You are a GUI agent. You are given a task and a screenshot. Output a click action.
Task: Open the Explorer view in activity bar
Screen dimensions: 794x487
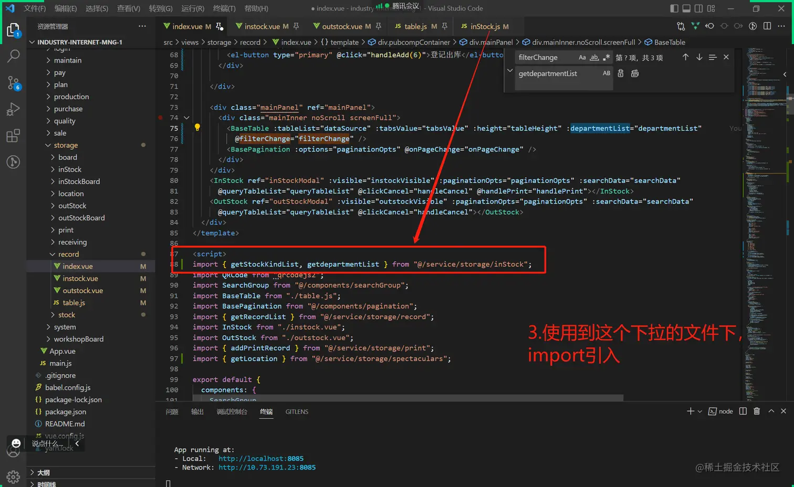click(x=13, y=30)
